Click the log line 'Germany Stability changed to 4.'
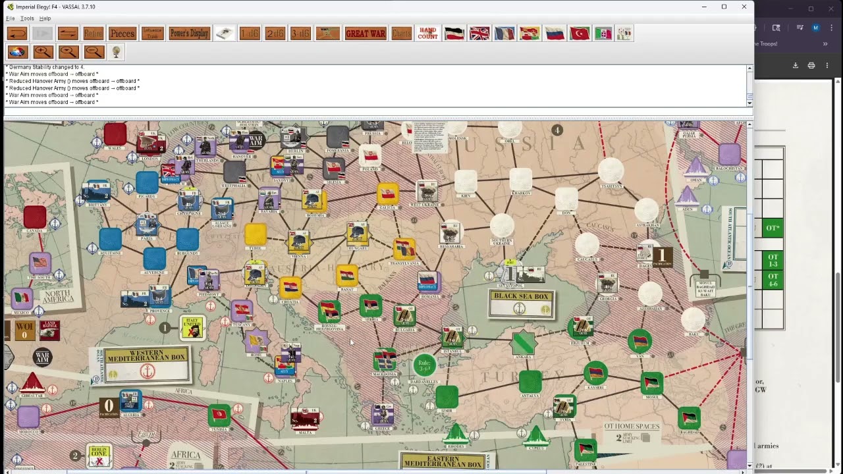This screenshot has height=474, width=843. 45,67
